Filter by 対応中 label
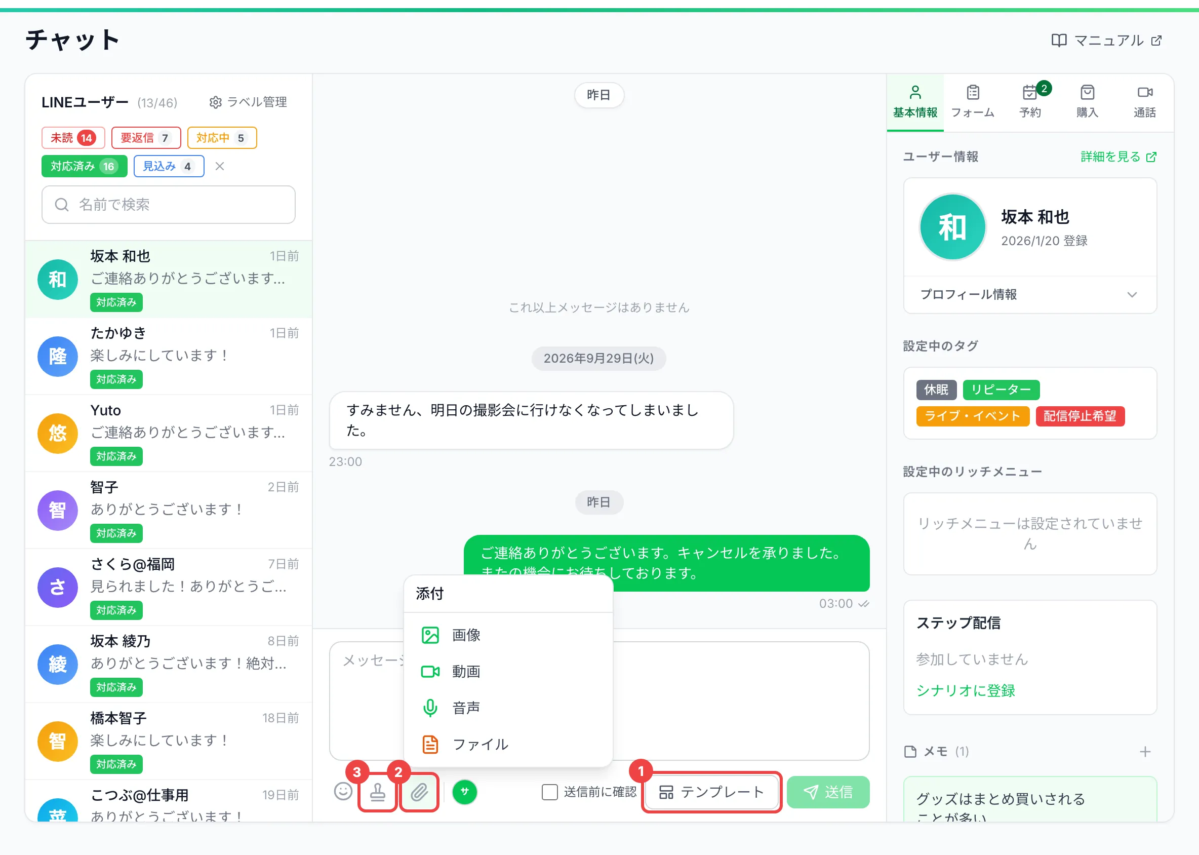 point(222,138)
